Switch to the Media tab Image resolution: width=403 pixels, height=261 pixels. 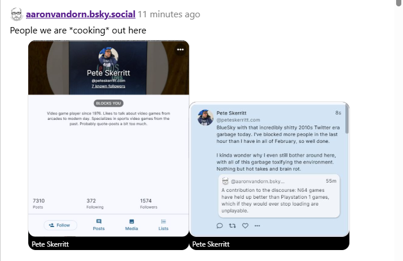(x=131, y=225)
